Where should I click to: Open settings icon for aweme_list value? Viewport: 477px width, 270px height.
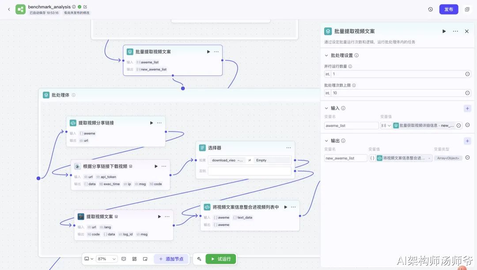click(x=459, y=125)
